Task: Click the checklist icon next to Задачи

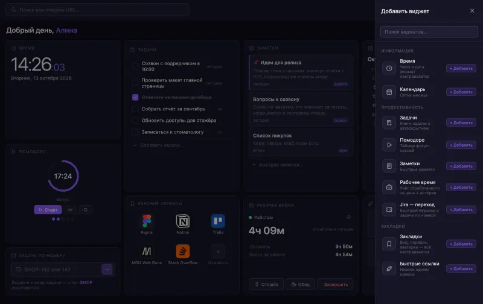Action: [389, 122]
